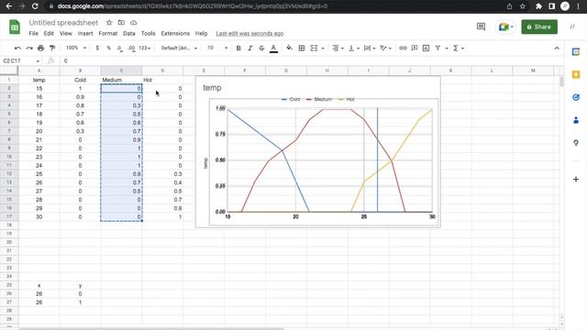
Task: Click the Print icon
Action: [x=40, y=48]
